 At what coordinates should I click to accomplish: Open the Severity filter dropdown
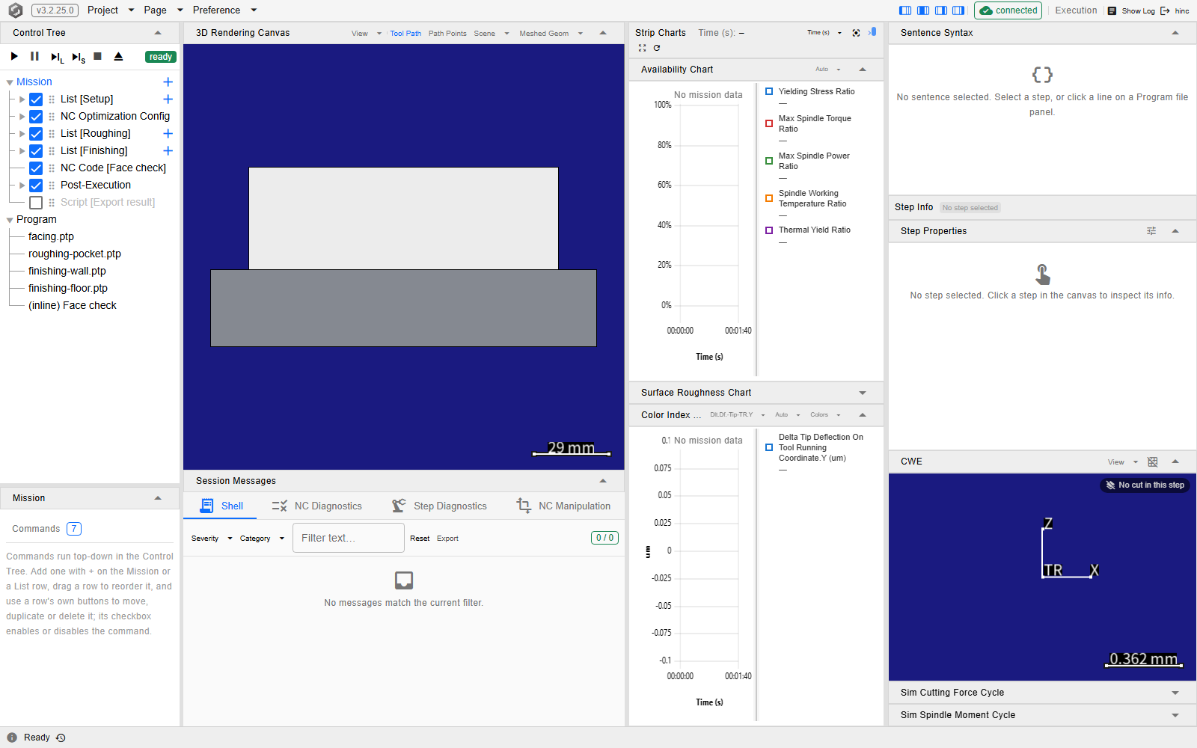click(212, 539)
